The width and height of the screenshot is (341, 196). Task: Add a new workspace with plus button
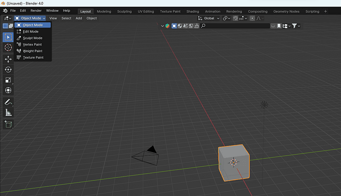(x=325, y=11)
